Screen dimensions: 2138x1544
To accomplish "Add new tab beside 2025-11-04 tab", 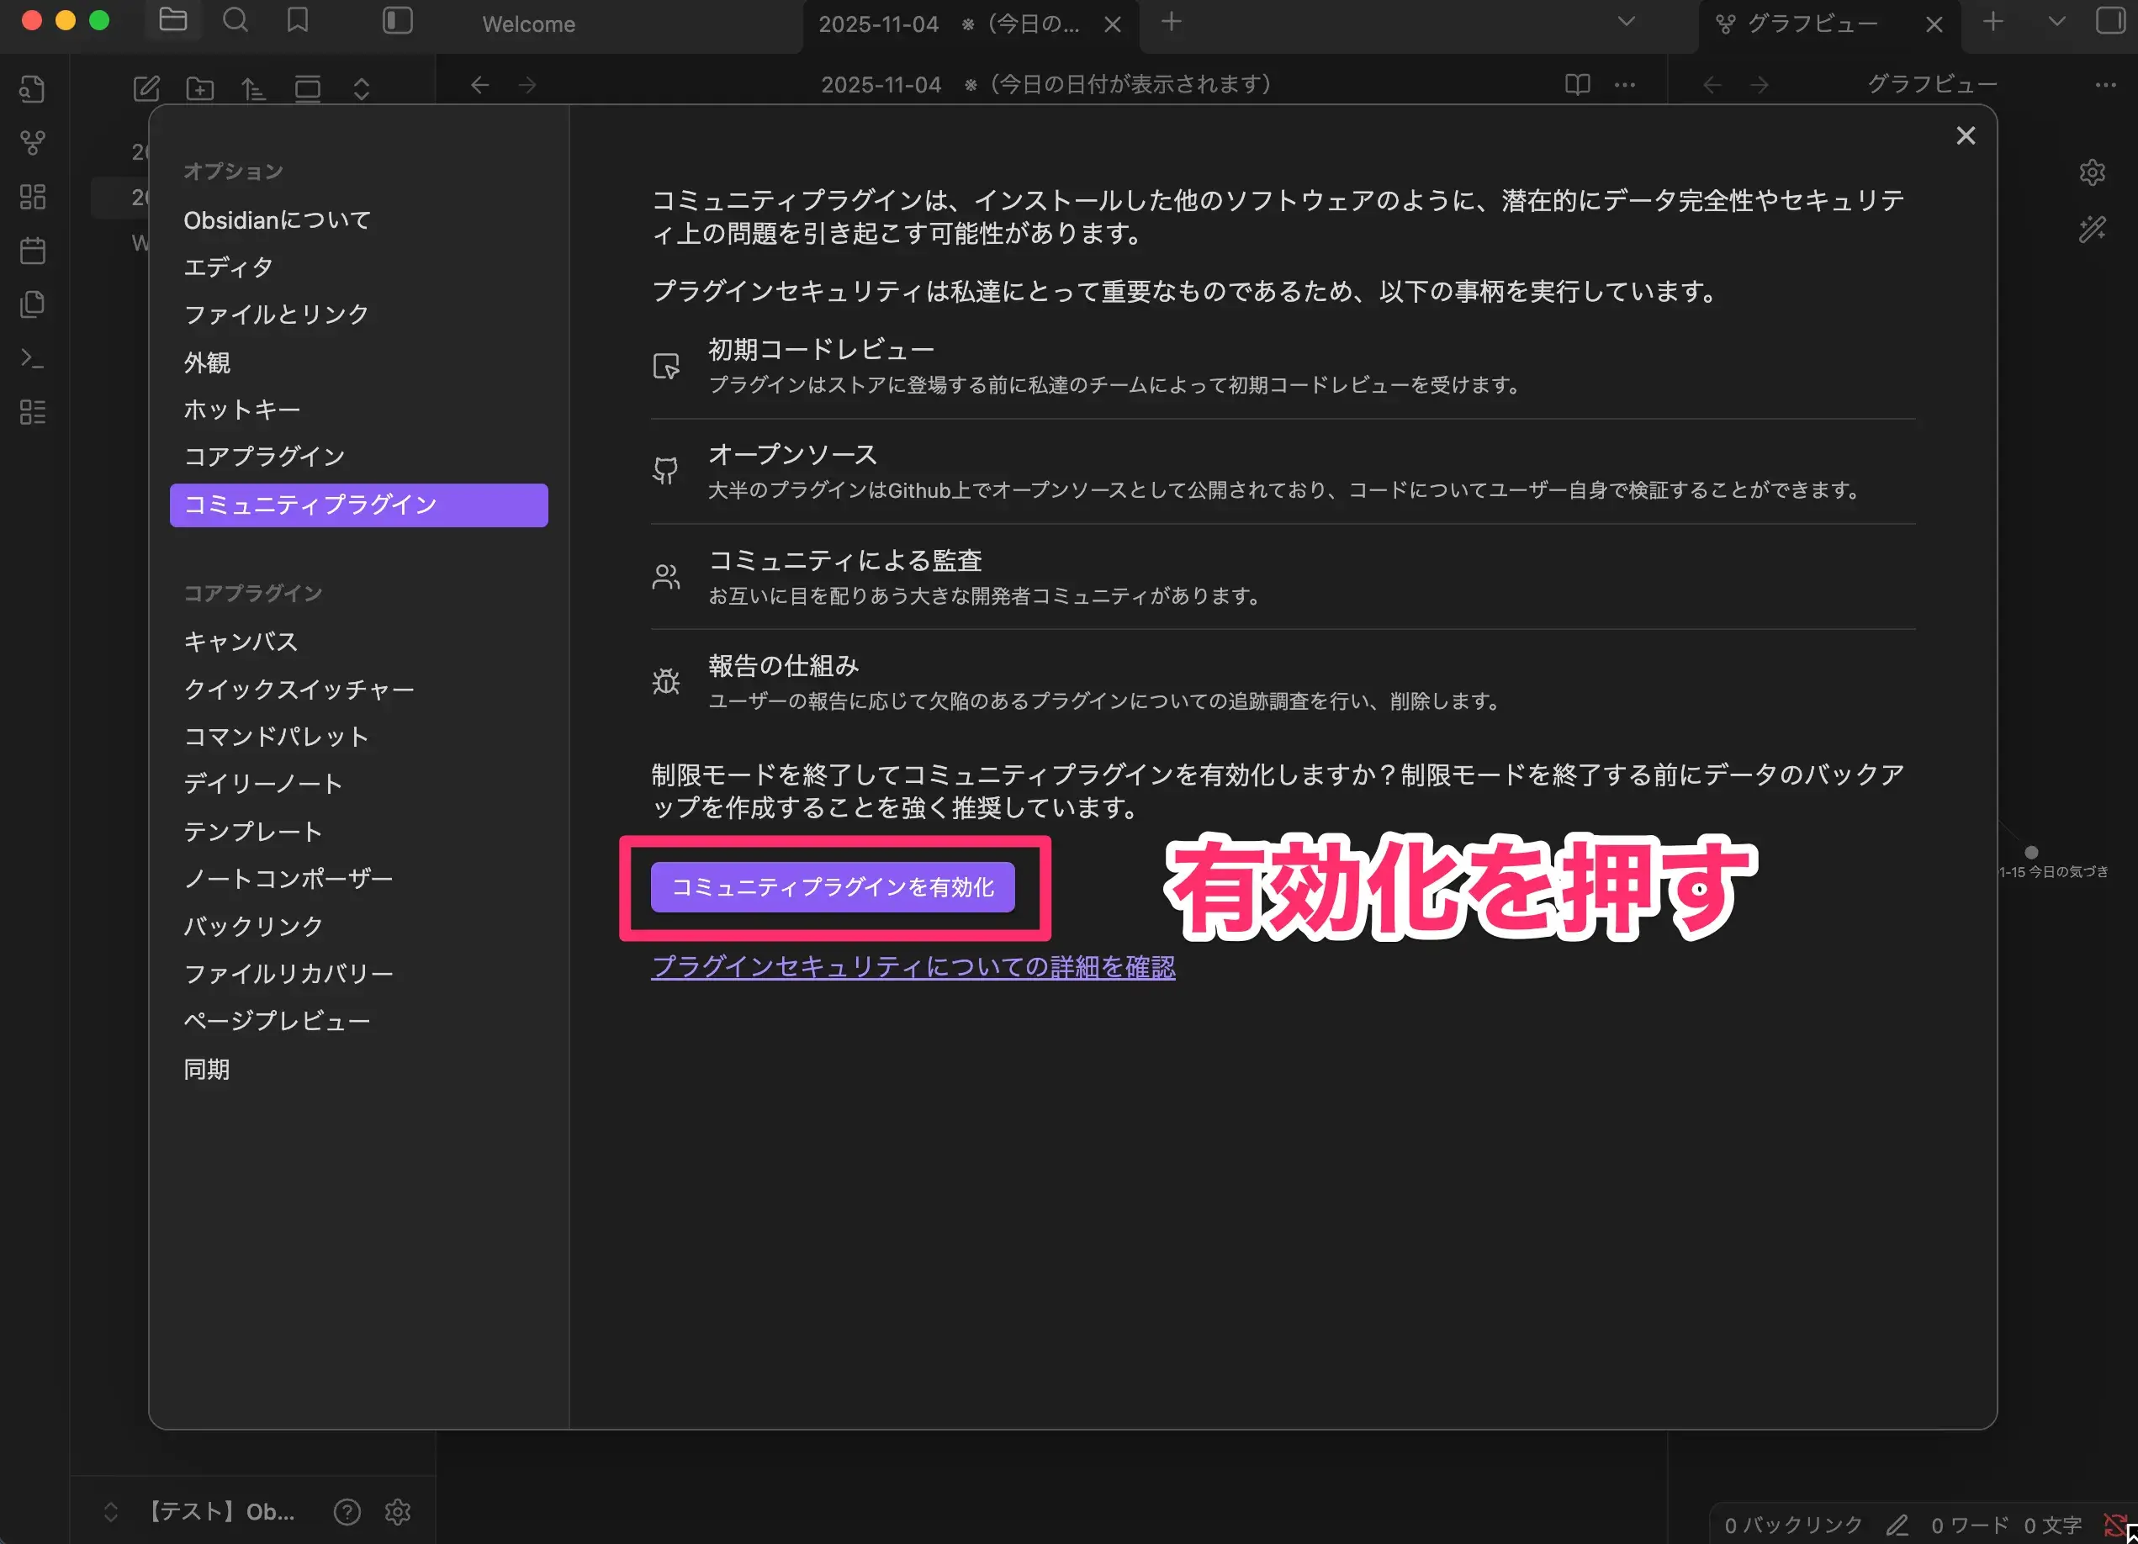I will [1171, 22].
